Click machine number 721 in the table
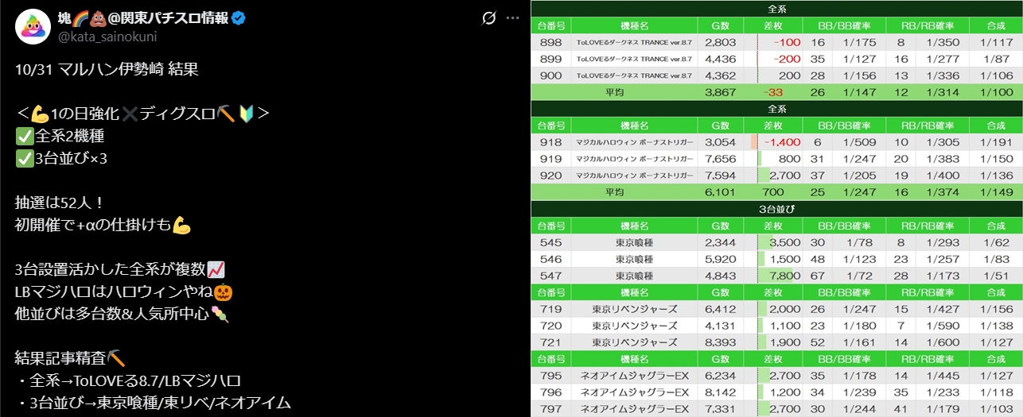Image resolution: width=1023 pixels, height=417 pixels. pyautogui.click(x=550, y=342)
